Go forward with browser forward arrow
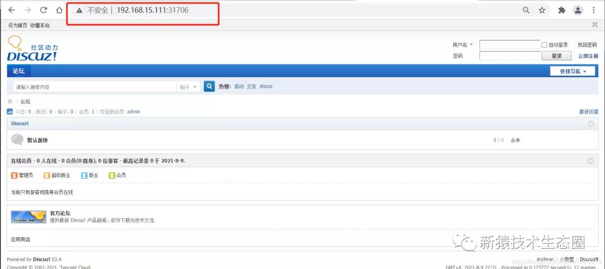This screenshot has width=605, height=269. click(x=27, y=11)
